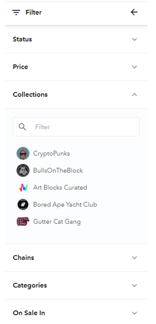Viewport: 156px width, 324px height.
Task: Click the Gutter Cat Gang logo
Action: point(23,222)
